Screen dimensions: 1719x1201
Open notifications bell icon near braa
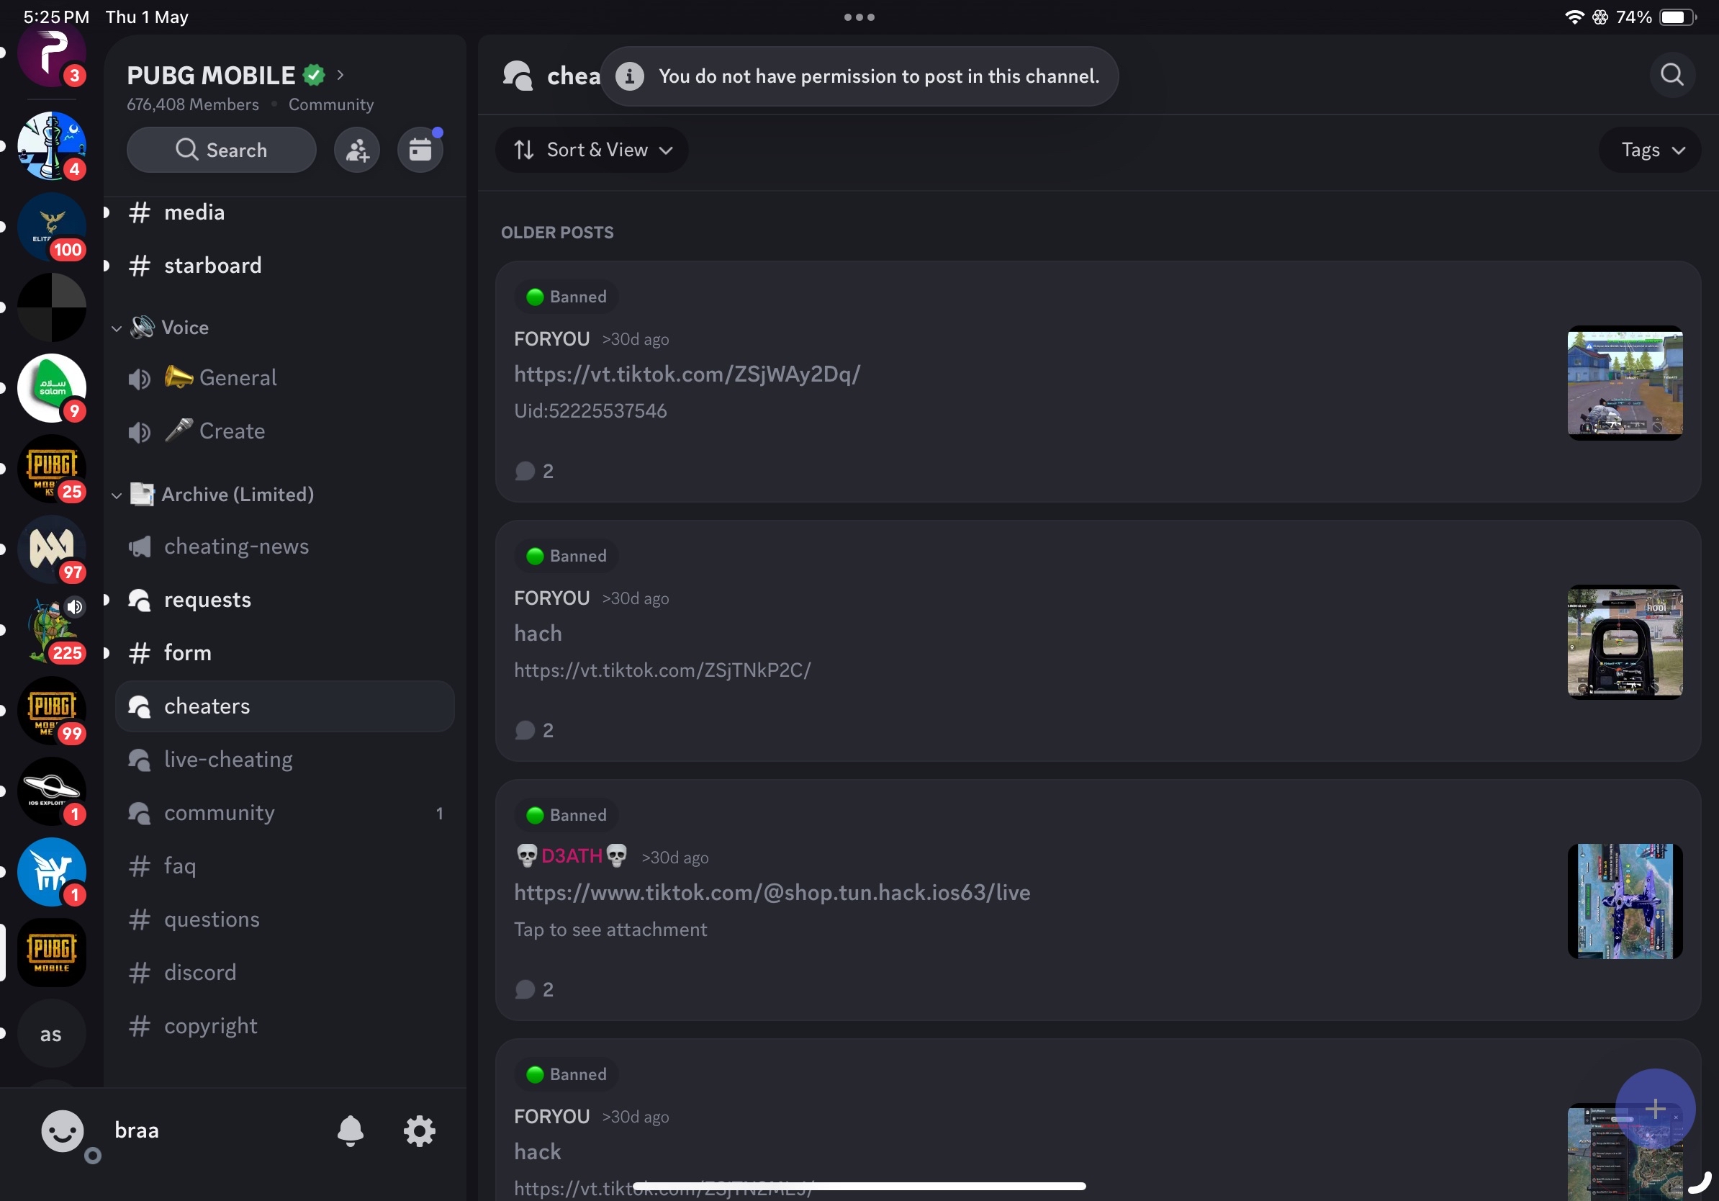[350, 1130]
